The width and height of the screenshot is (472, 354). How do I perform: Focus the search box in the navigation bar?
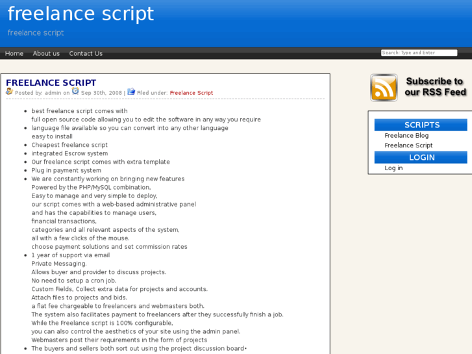419,53
